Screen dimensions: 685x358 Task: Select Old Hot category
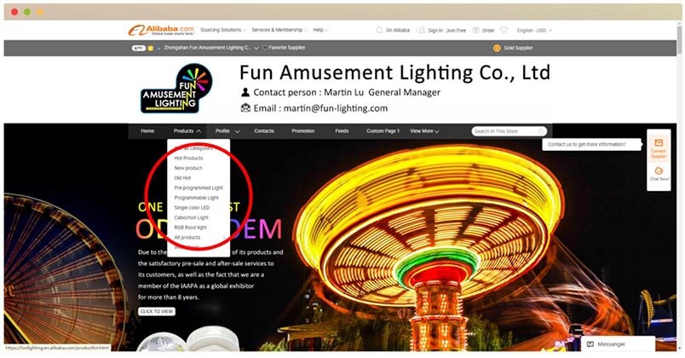pos(182,178)
